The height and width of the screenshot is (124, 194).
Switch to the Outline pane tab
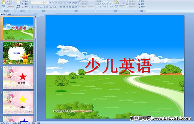(9, 14)
